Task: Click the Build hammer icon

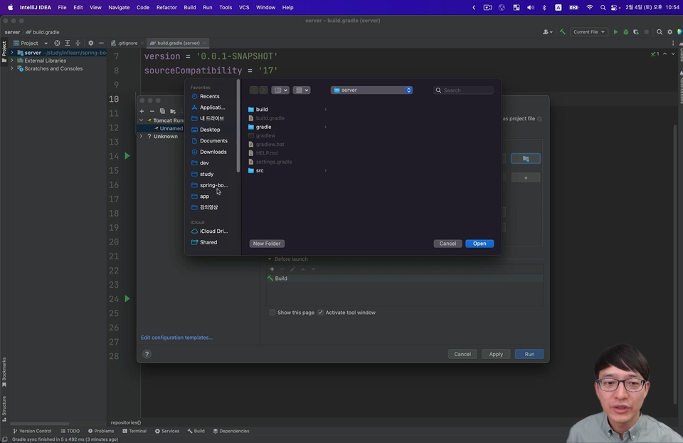Action: [x=562, y=32]
